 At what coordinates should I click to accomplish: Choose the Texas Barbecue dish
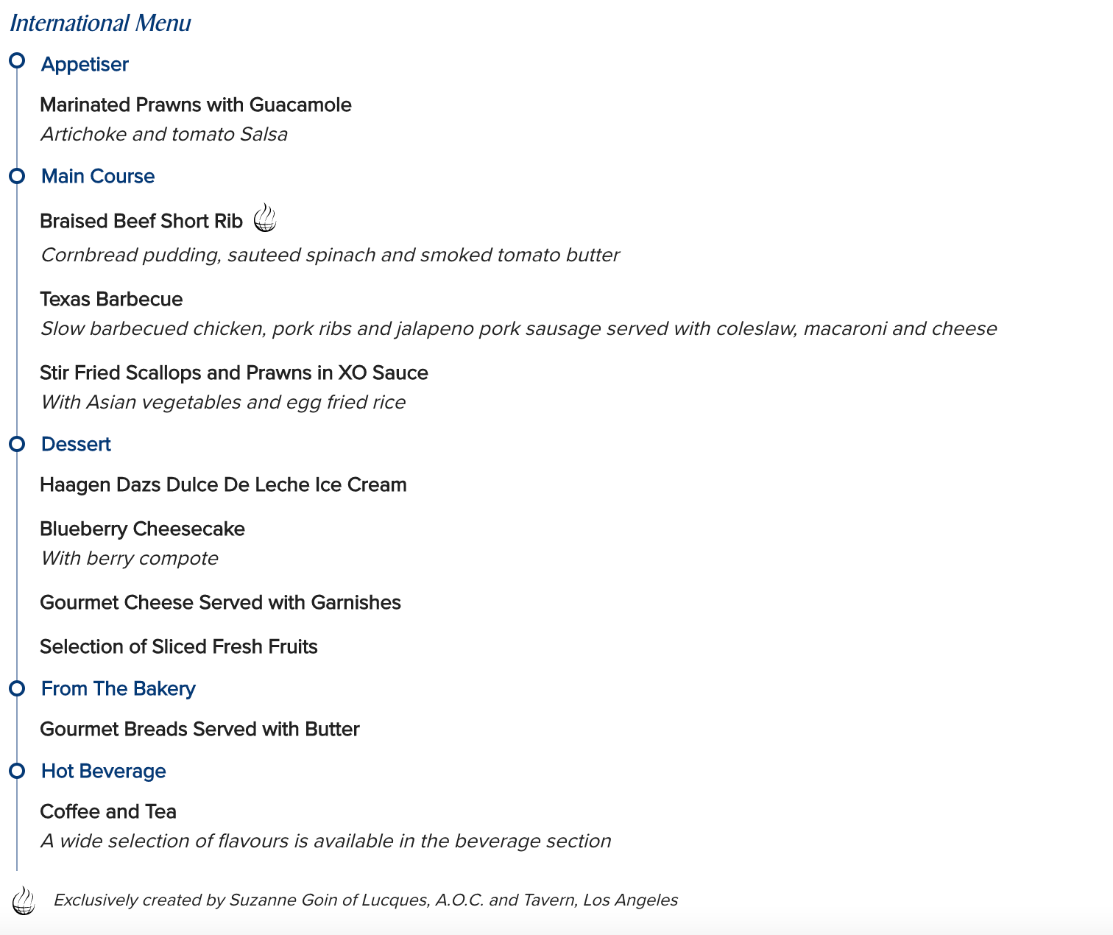(x=111, y=300)
